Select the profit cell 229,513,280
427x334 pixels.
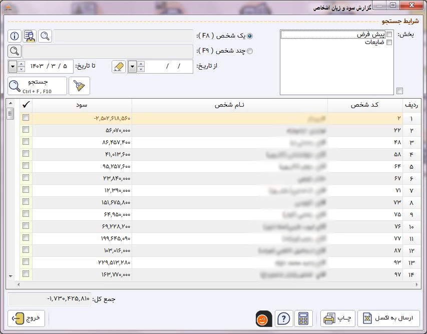82,262
